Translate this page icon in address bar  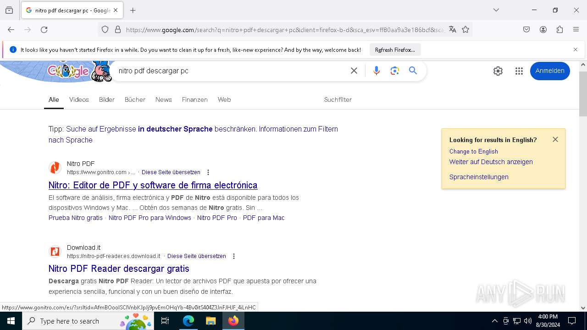pos(453,30)
